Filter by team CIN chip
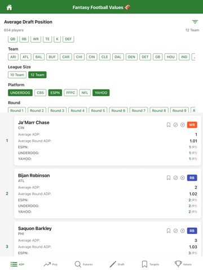203x270 pixels. click(x=92, y=57)
